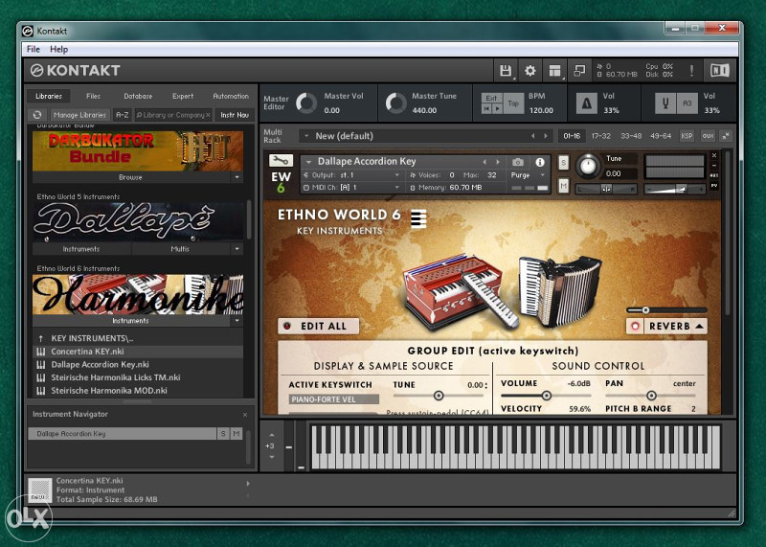
Task: Open the Darbukator Browse dropdown arrow
Action: point(237,177)
